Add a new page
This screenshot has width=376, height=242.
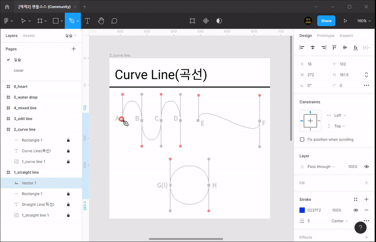74,49
